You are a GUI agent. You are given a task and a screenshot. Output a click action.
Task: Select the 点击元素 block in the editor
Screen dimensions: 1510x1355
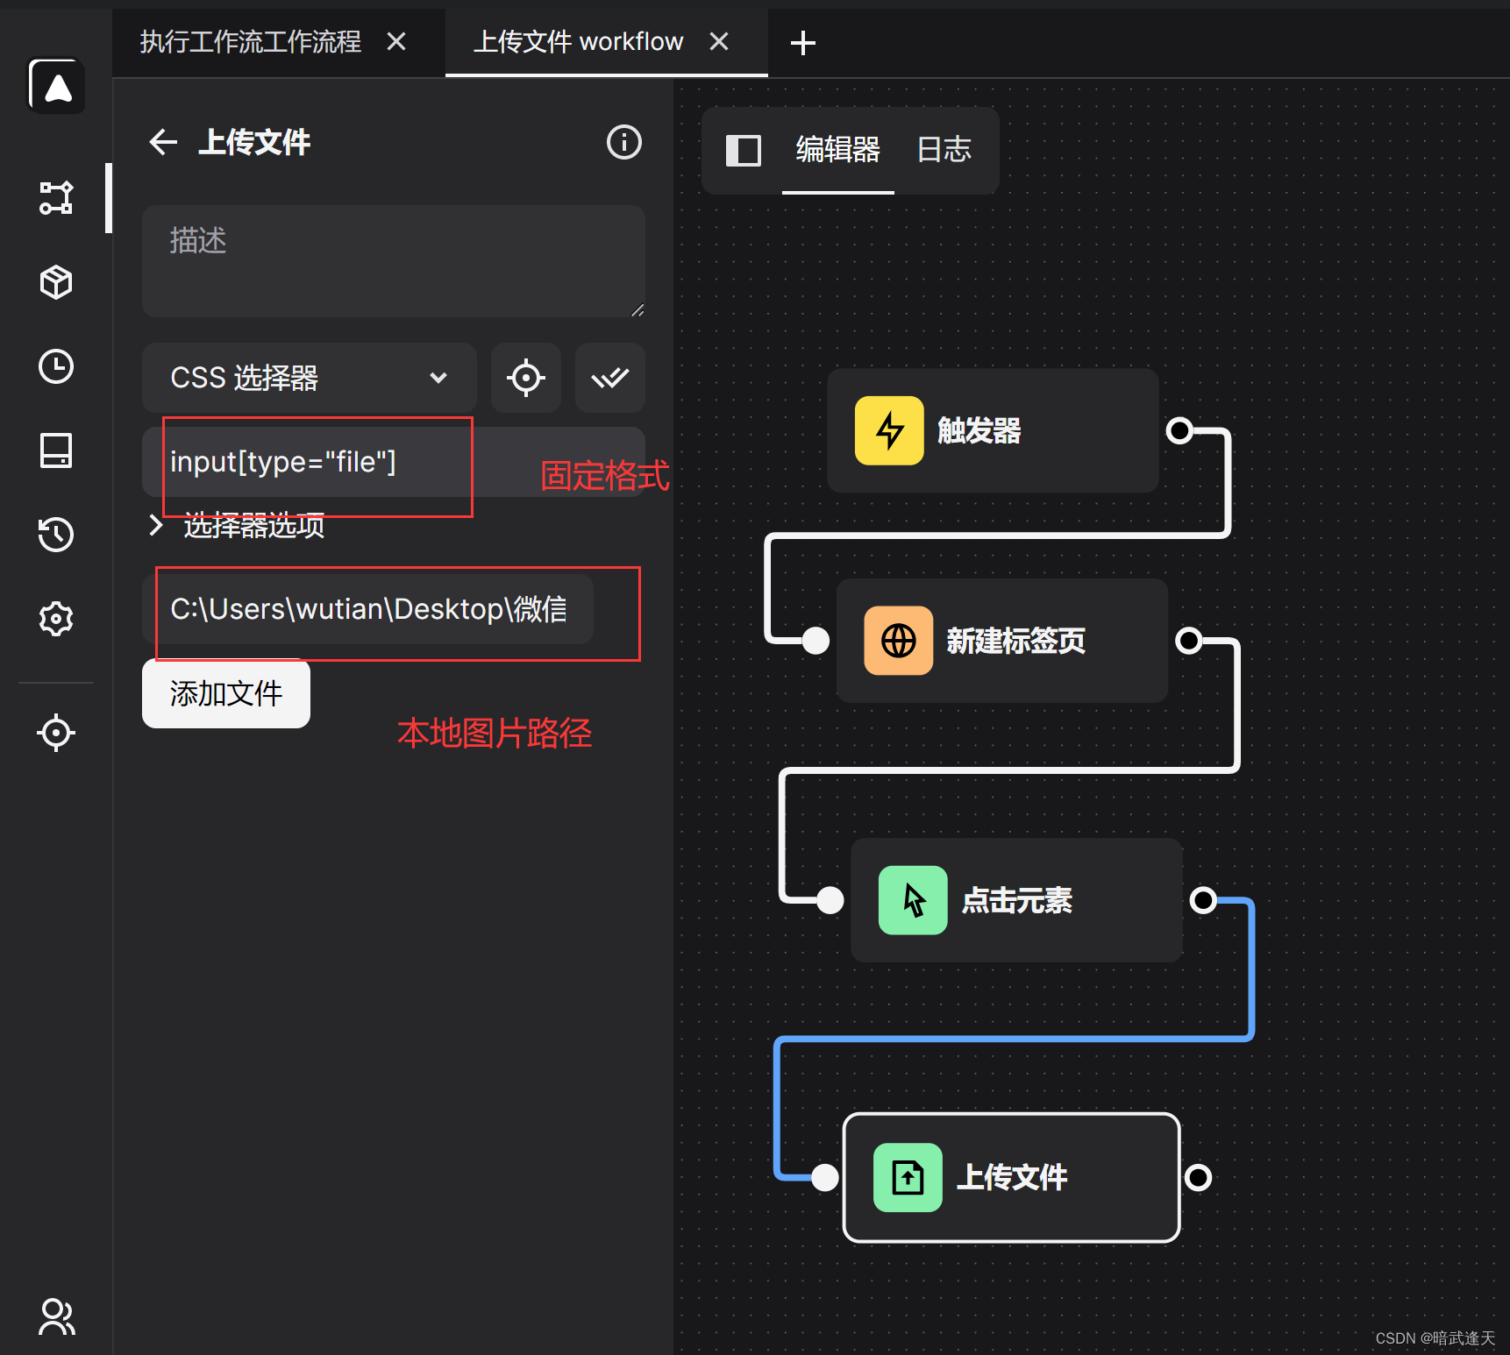point(1015,900)
